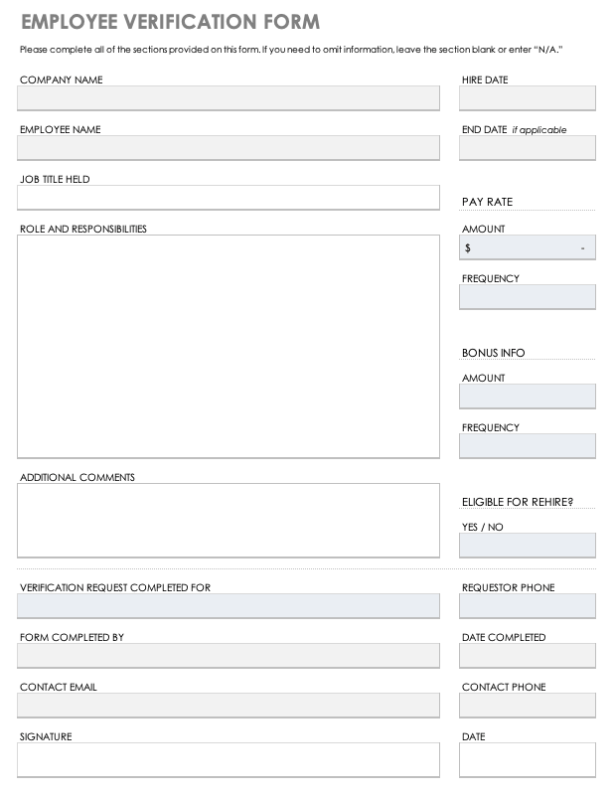
Task: Focus the End Date field
Action: tap(527, 147)
